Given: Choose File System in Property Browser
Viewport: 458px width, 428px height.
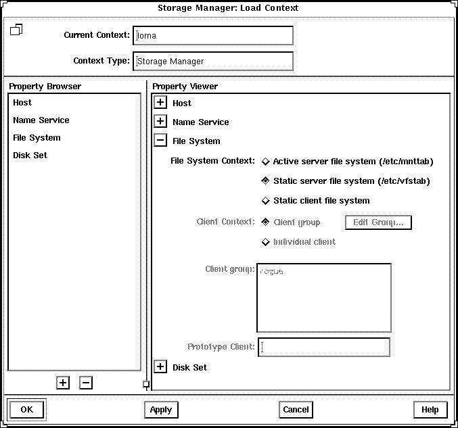Looking at the screenshot, I should coord(37,138).
